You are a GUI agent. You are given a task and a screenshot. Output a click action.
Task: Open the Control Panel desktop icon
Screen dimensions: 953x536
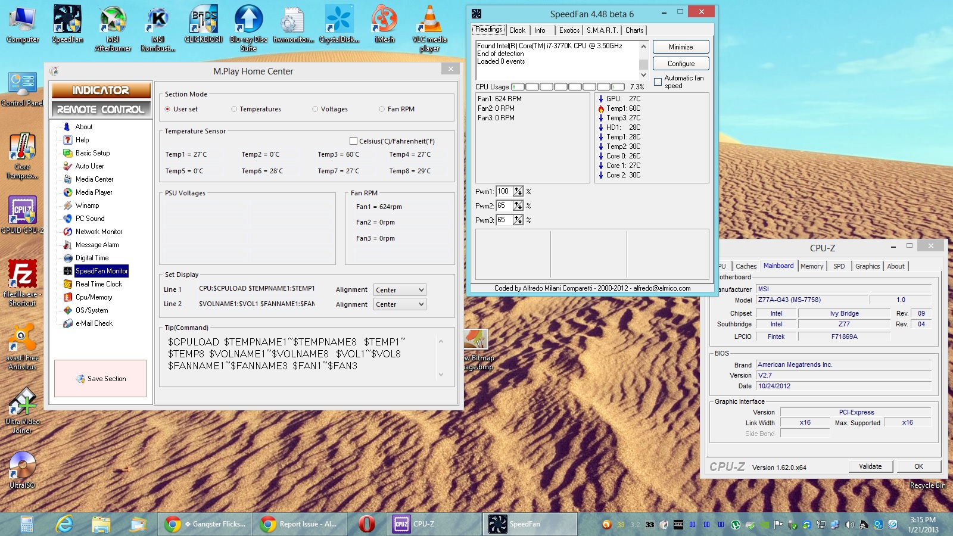pos(22,89)
